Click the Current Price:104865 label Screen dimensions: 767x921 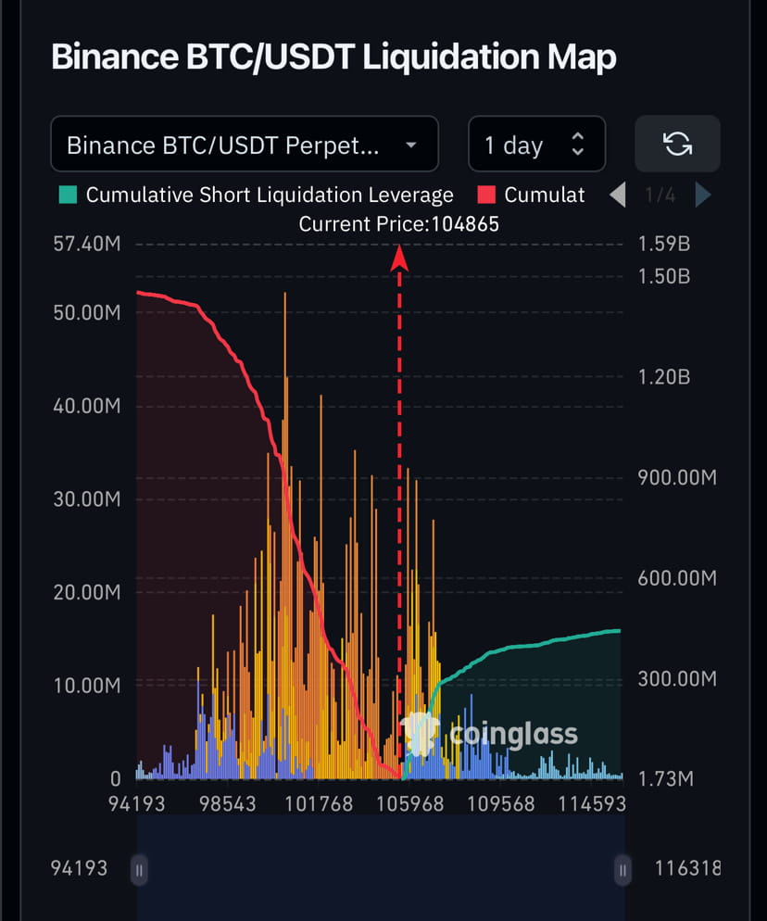(398, 224)
